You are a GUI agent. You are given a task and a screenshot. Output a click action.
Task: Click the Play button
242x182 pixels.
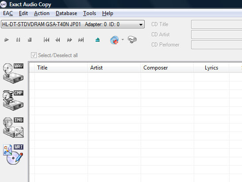[6, 40]
